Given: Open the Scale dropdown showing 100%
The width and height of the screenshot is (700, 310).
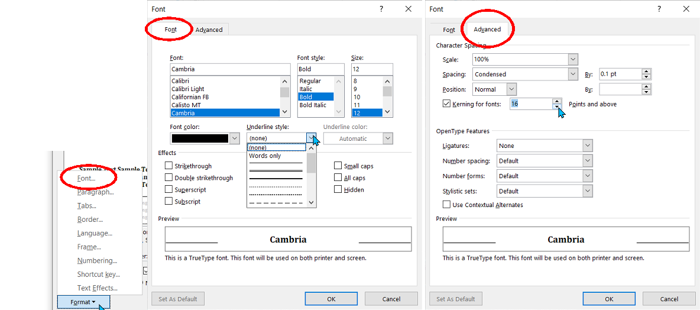Looking at the screenshot, I should point(526,59).
